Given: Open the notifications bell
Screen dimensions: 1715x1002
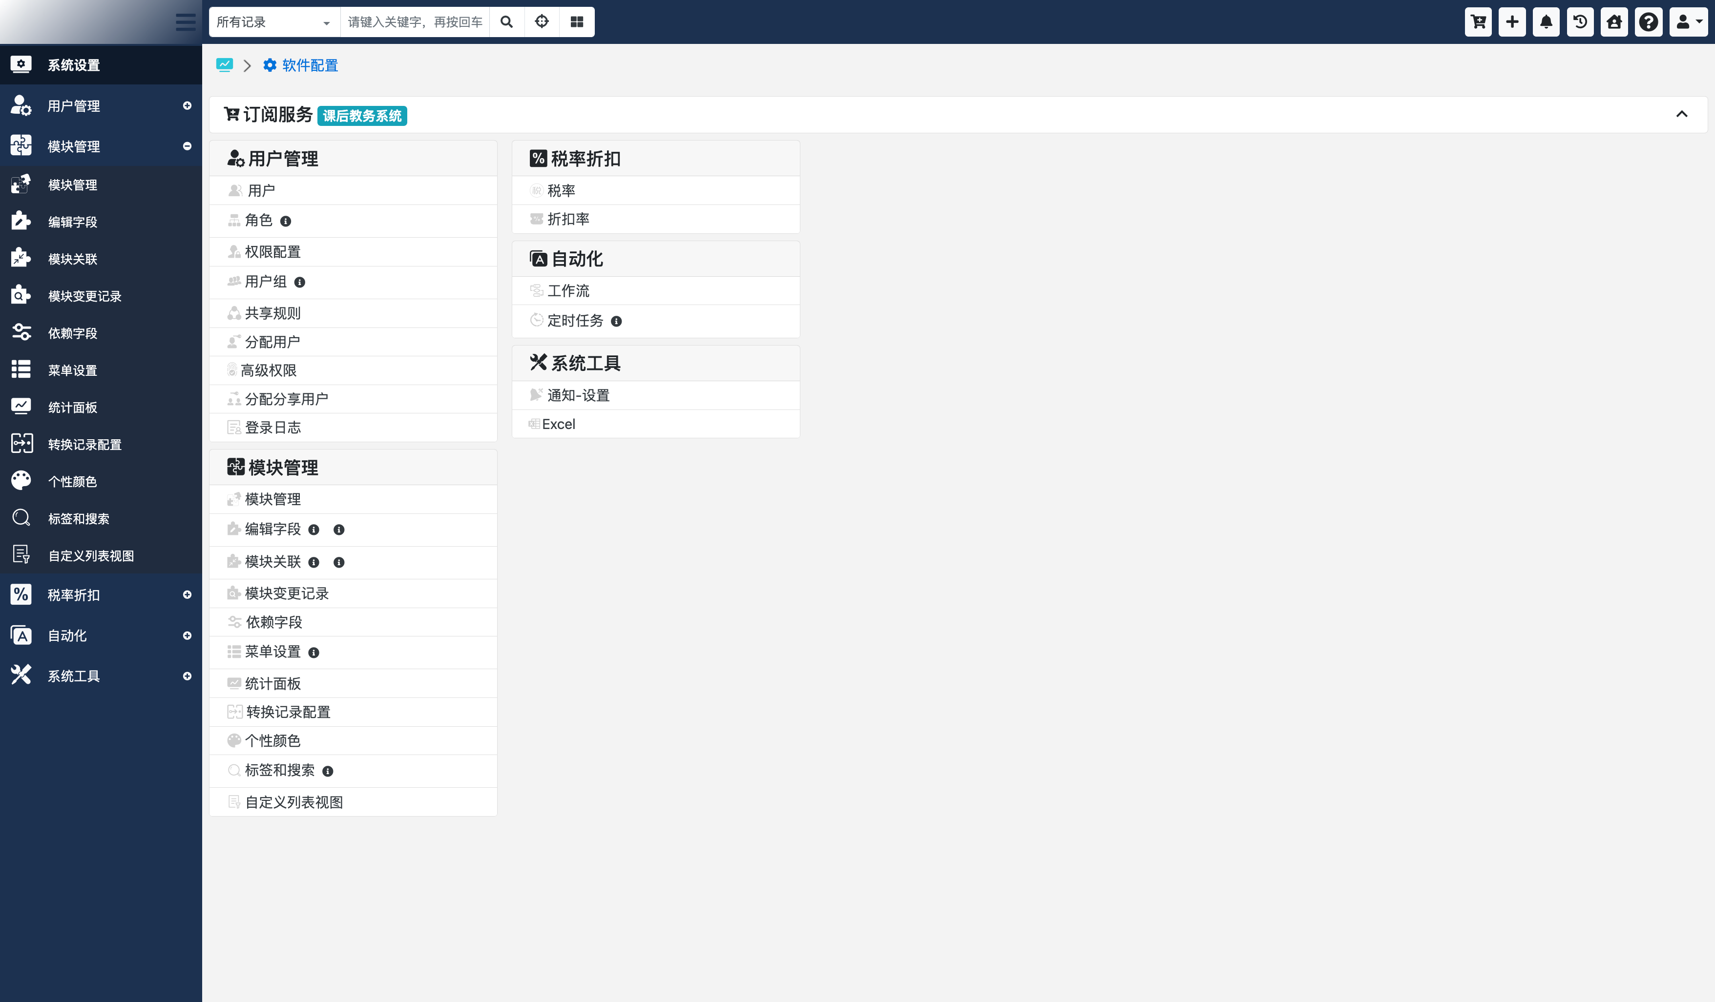Looking at the screenshot, I should point(1546,22).
